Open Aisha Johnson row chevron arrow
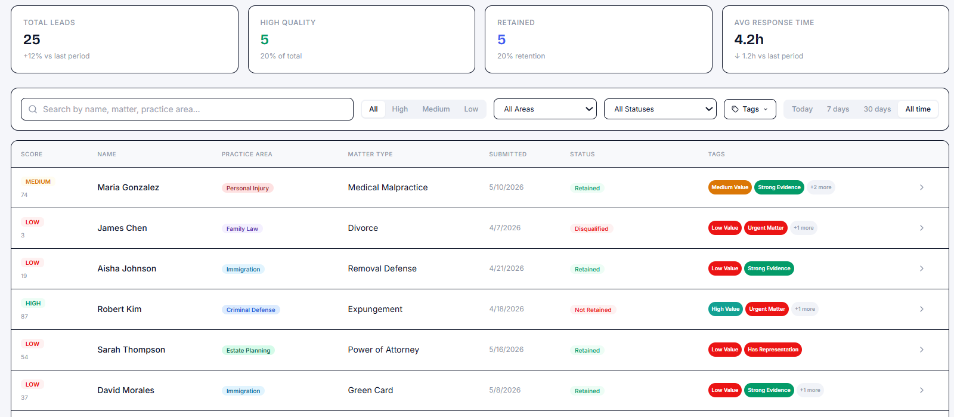The height and width of the screenshot is (417, 954). [x=922, y=268]
